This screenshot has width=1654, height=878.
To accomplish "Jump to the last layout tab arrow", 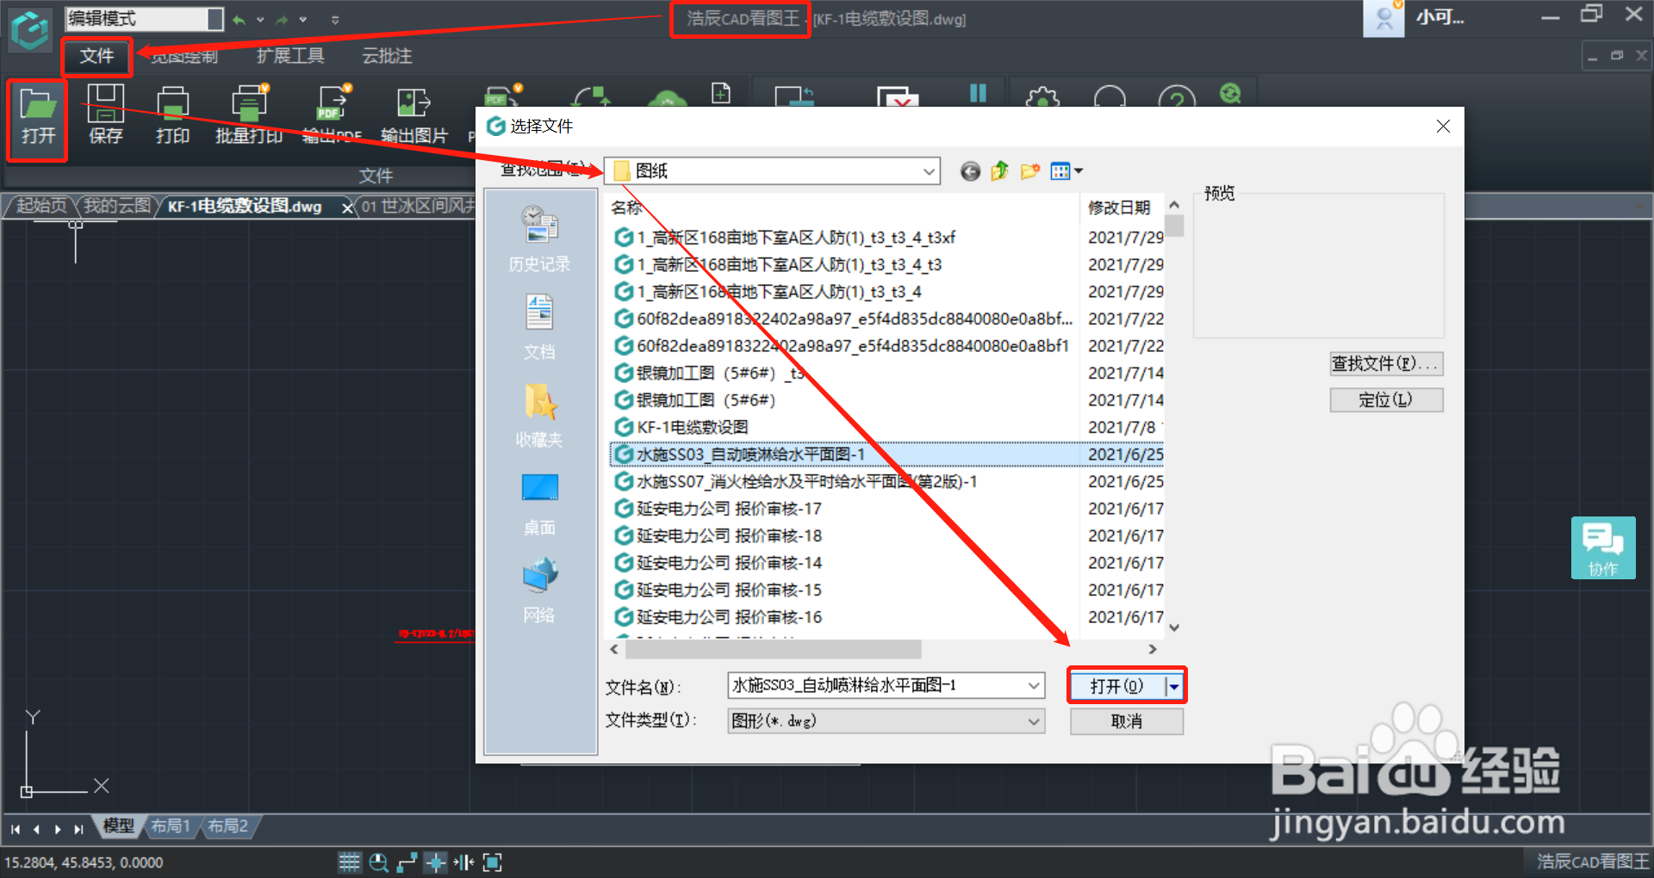I will click(x=78, y=829).
